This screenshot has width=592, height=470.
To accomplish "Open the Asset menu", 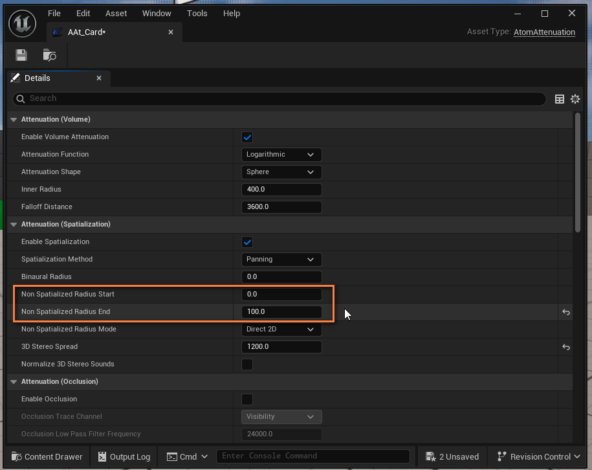I will pos(116,13).
